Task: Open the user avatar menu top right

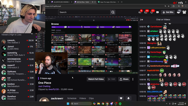Action: coord(184,12)
